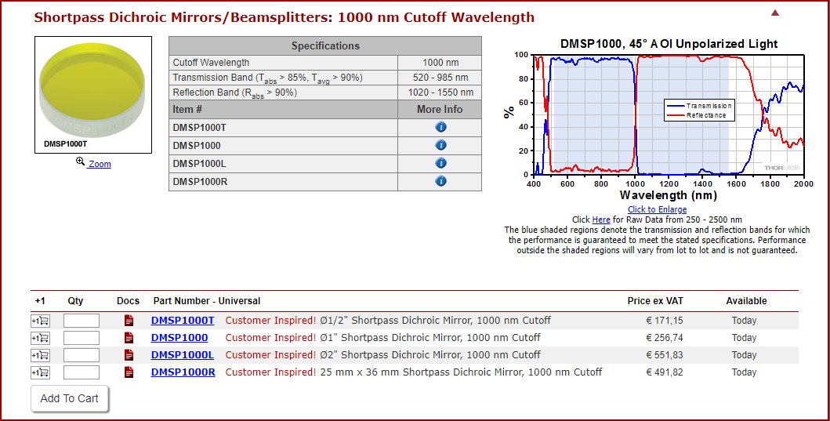Open More Info icon for DMSP1000

tap(440, 145)
